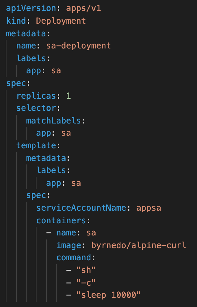
Task: Click the selector key
Action: pos(36,108)
